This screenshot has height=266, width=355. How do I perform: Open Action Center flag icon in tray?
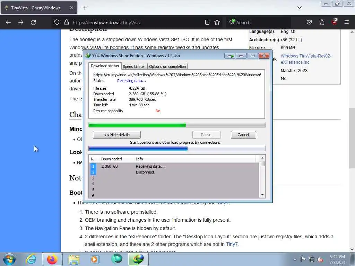point(303,259)
